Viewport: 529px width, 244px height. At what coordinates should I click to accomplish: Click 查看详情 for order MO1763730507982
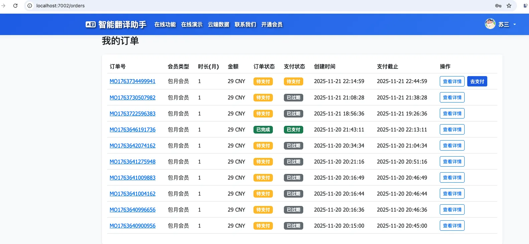[x=452, y=97]
